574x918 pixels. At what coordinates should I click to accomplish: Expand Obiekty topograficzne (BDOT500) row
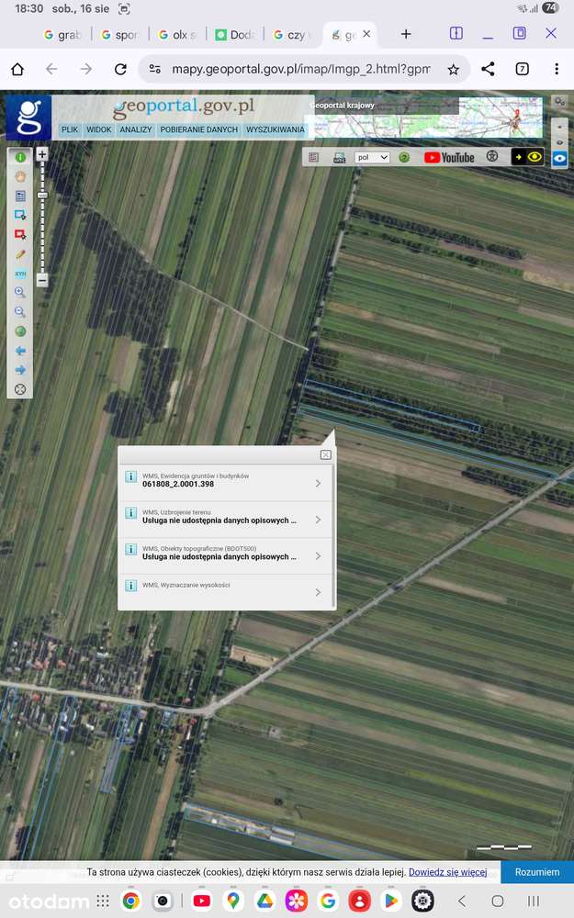coord(227,555)
